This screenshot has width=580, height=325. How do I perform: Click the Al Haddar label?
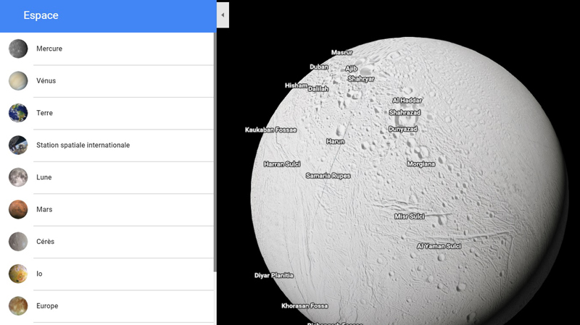point(407,100)
